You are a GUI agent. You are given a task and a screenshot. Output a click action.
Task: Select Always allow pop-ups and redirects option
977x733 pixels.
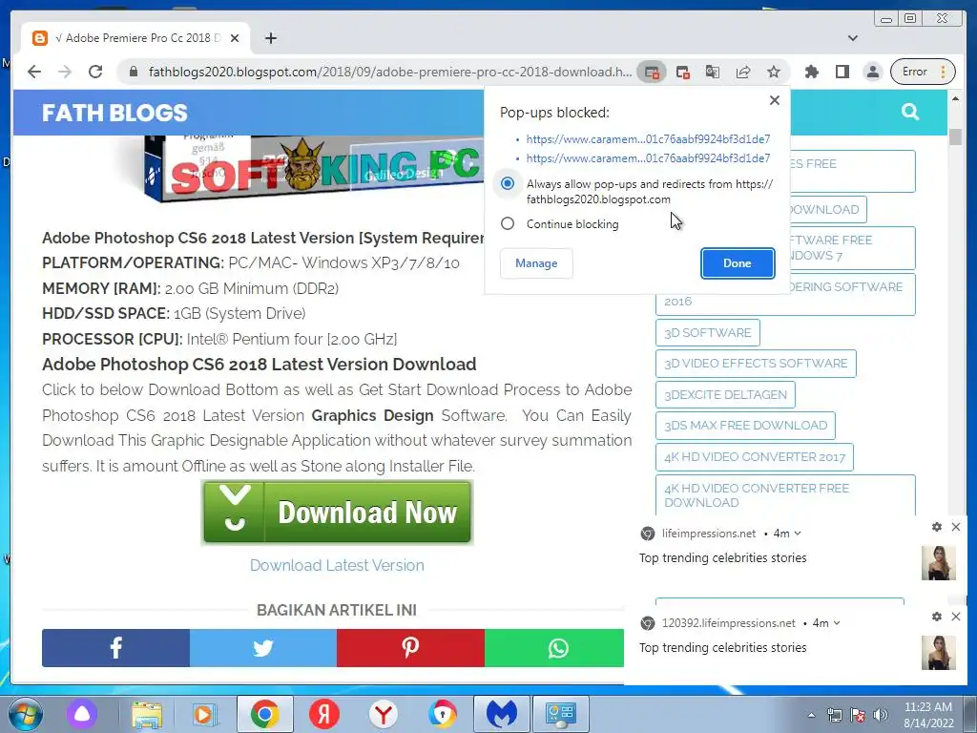coord(508,184)
